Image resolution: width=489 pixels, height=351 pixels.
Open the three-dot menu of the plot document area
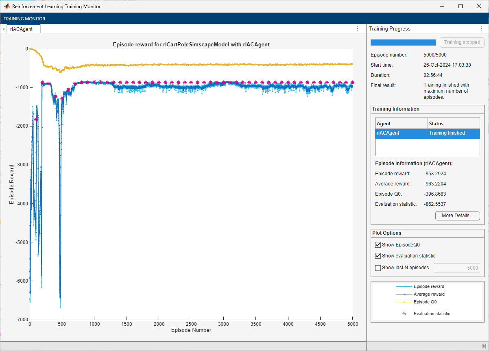(x=358, y=28)
